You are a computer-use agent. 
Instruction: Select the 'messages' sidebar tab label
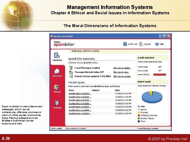point(57,76)
